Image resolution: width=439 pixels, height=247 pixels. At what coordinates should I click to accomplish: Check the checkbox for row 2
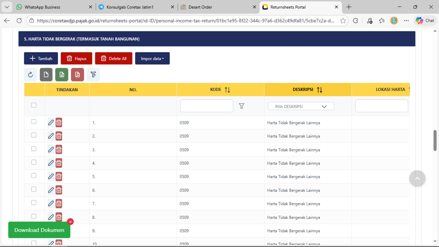[x=34, y=135]
